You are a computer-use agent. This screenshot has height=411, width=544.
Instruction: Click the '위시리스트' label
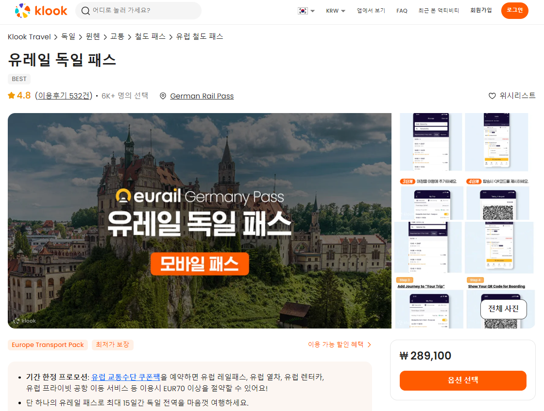click(x=517, y=95)
